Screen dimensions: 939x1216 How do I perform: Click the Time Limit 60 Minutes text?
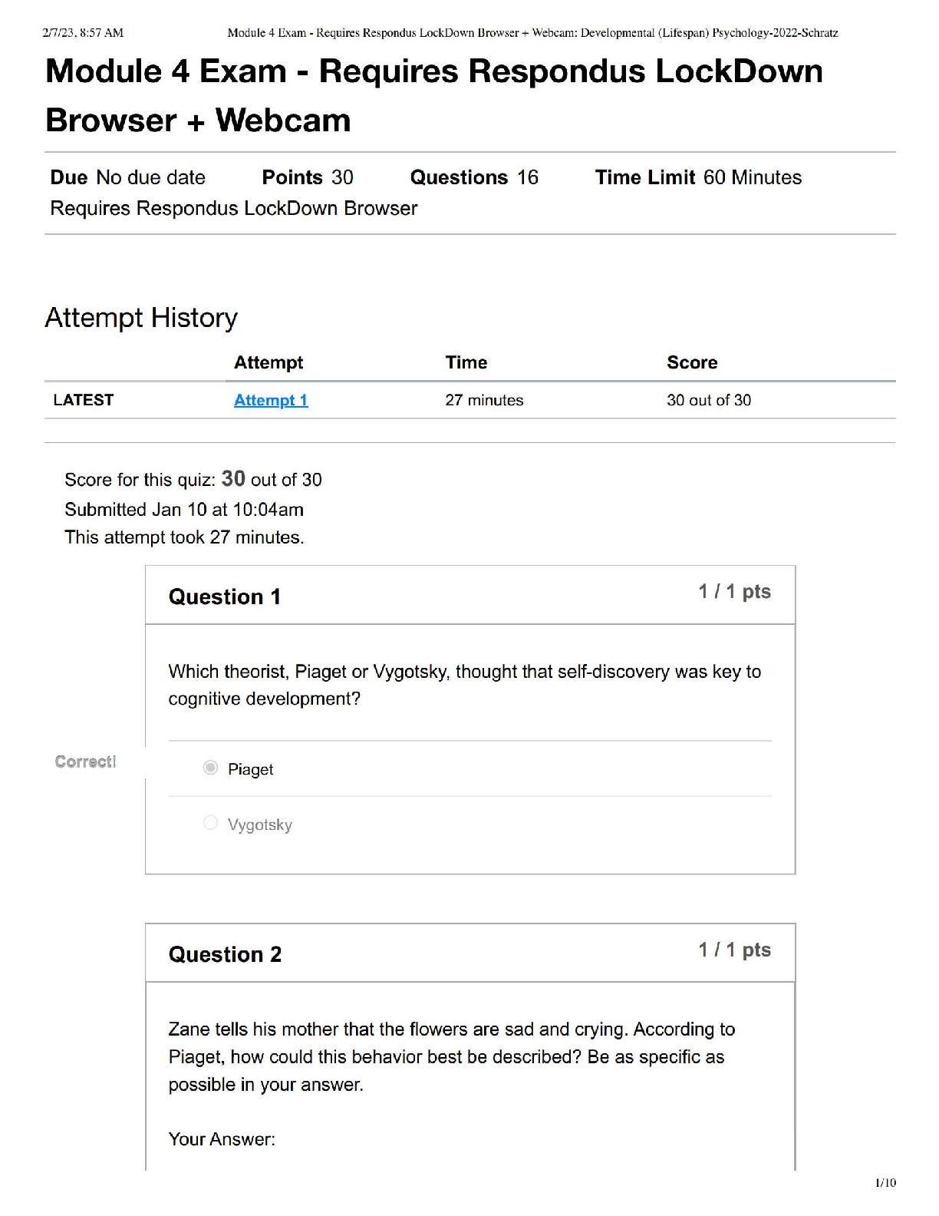point(698,177)
